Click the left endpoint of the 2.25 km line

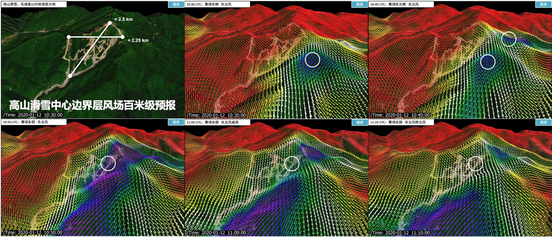click(x=69, y=37)
